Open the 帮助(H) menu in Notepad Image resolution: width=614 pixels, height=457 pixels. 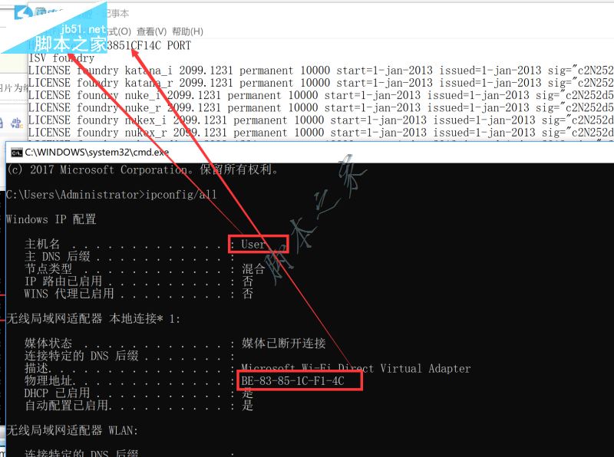point(187,31)
